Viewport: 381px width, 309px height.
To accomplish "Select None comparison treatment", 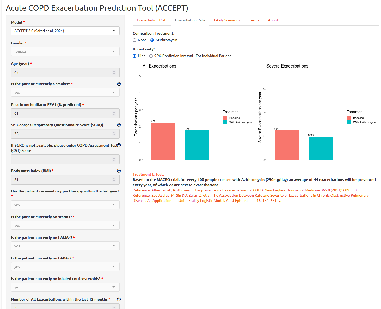I will [134, 40].
